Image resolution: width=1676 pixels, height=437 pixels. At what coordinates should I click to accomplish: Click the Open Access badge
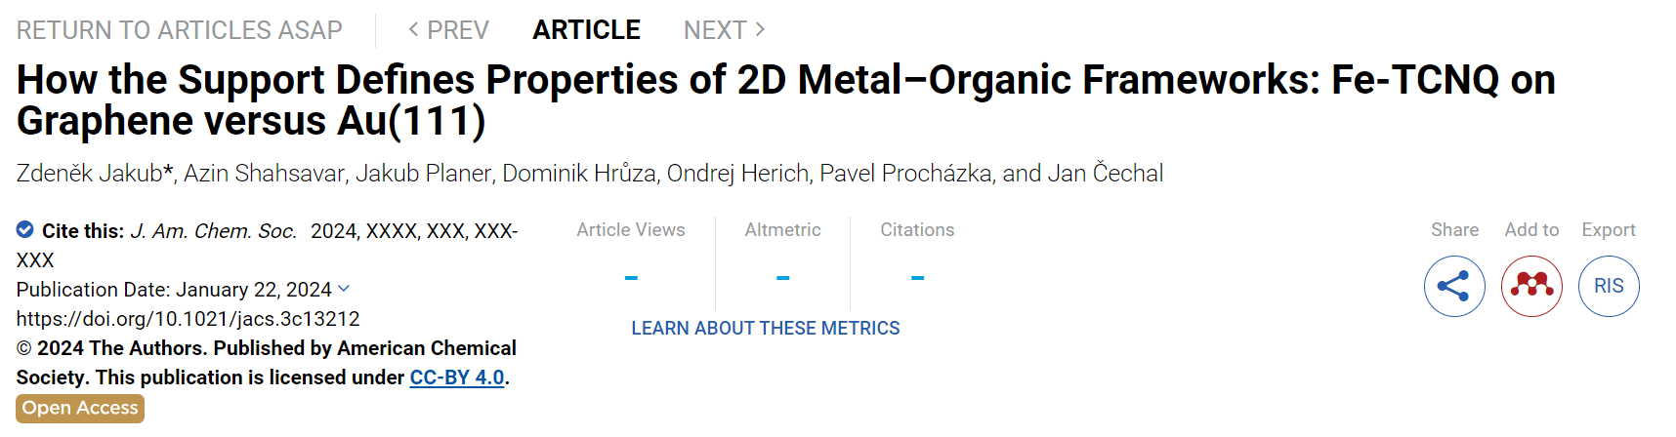pos(80,409)
